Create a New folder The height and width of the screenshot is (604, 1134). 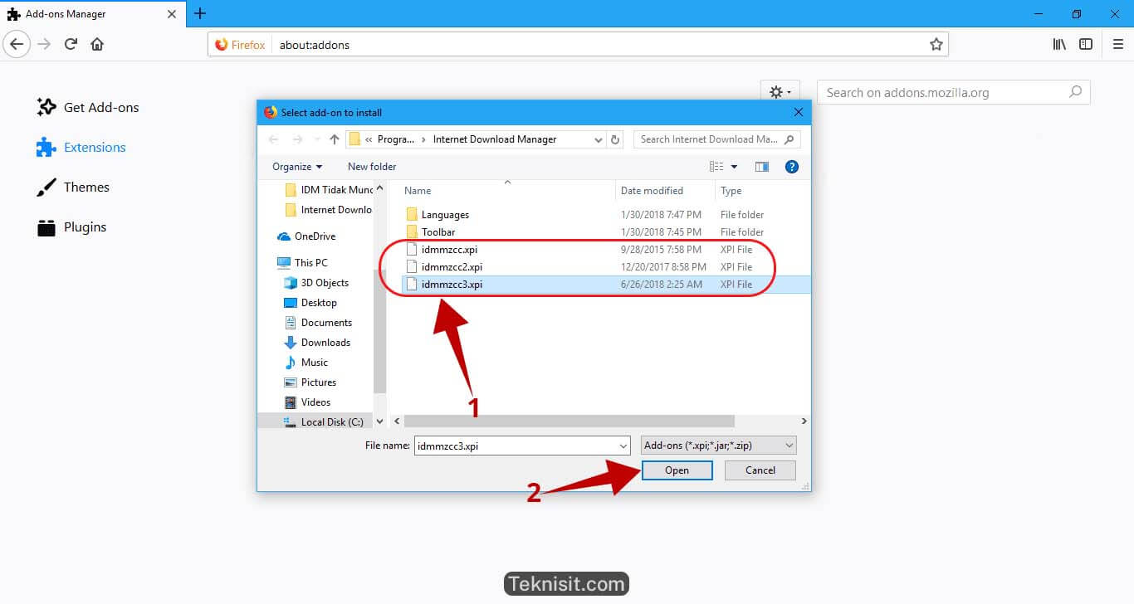pos(372,167)
